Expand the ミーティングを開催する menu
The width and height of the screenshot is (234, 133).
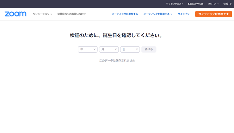(157, 14)
